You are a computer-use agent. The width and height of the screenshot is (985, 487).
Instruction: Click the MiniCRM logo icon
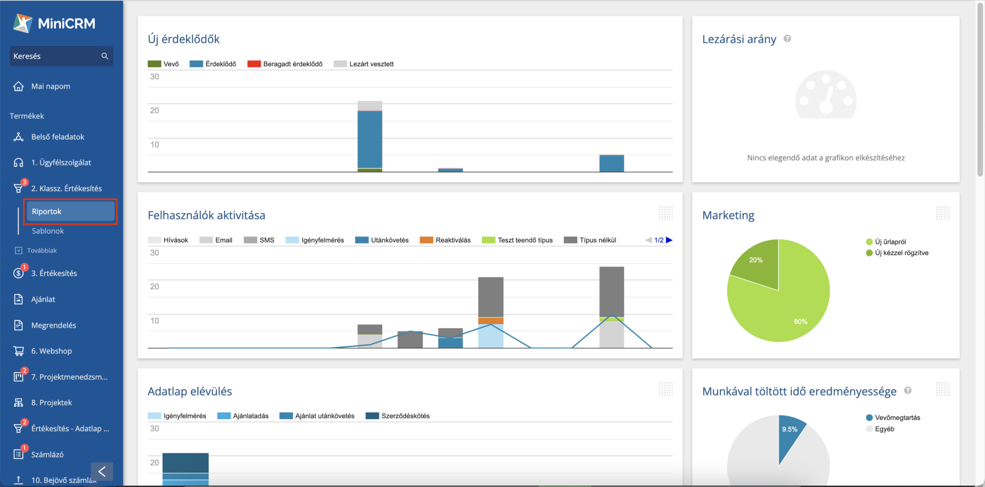point(22,23)
